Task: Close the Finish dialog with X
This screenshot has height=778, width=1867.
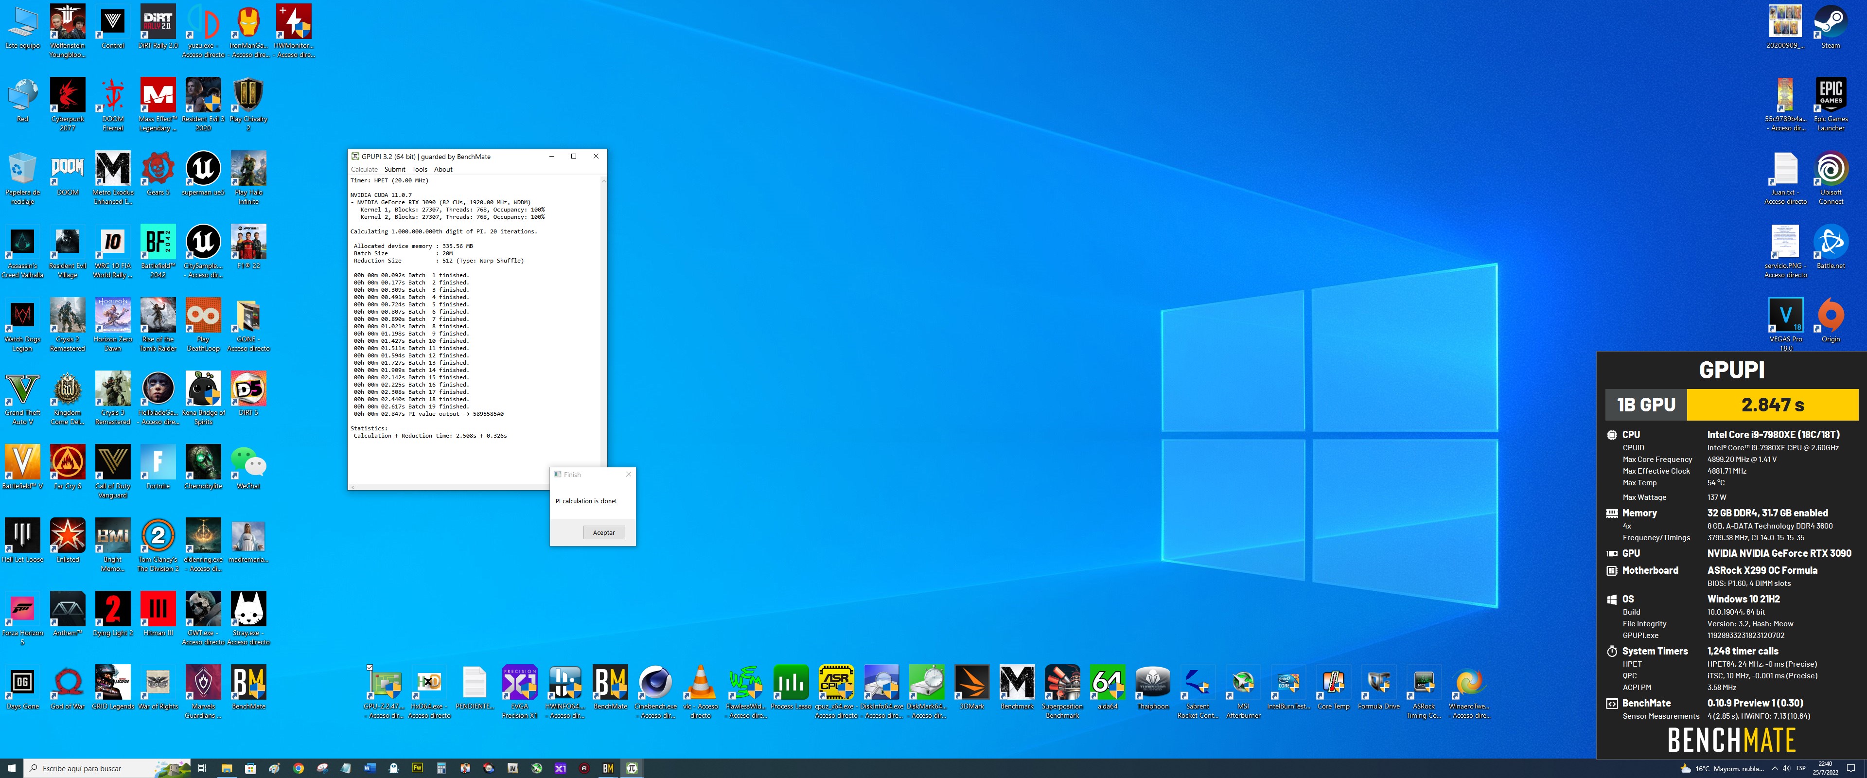Action: click(x=628, y=474)
